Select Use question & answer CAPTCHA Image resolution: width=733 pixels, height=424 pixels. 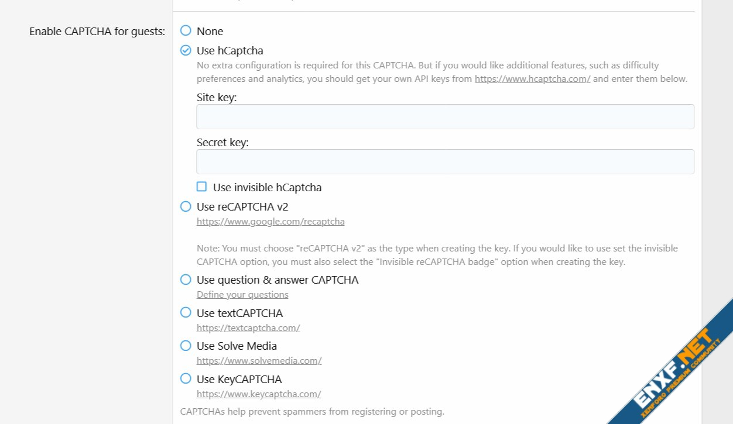pyautogui.click(x=186, y=280)
